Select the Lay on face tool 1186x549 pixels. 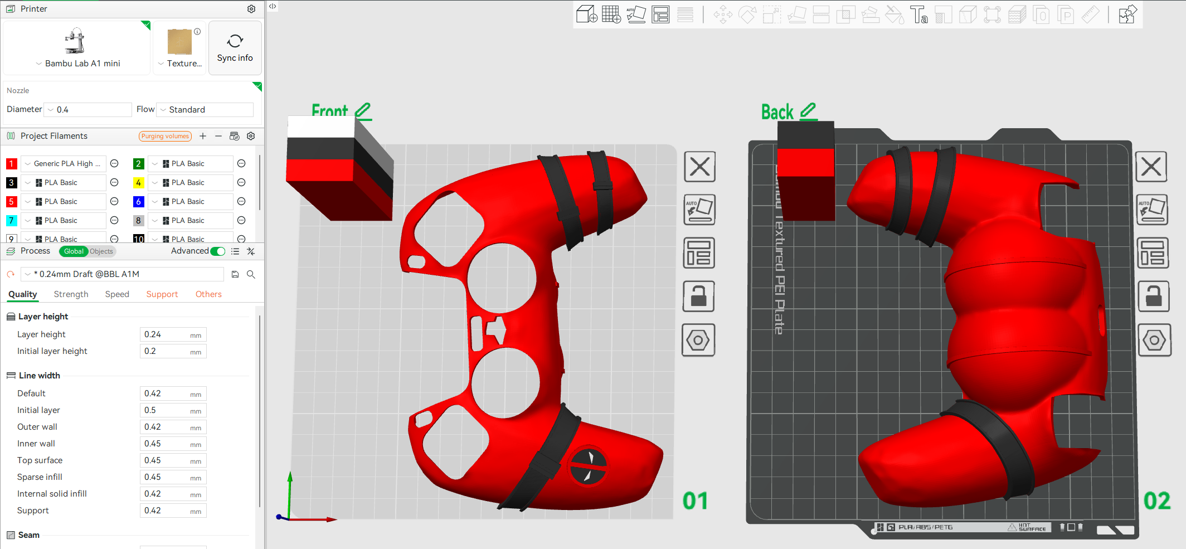[x=796, y=14]
